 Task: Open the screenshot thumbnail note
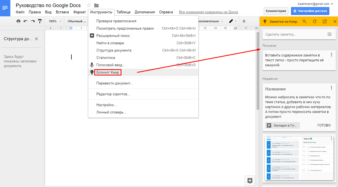coord(299,158)
